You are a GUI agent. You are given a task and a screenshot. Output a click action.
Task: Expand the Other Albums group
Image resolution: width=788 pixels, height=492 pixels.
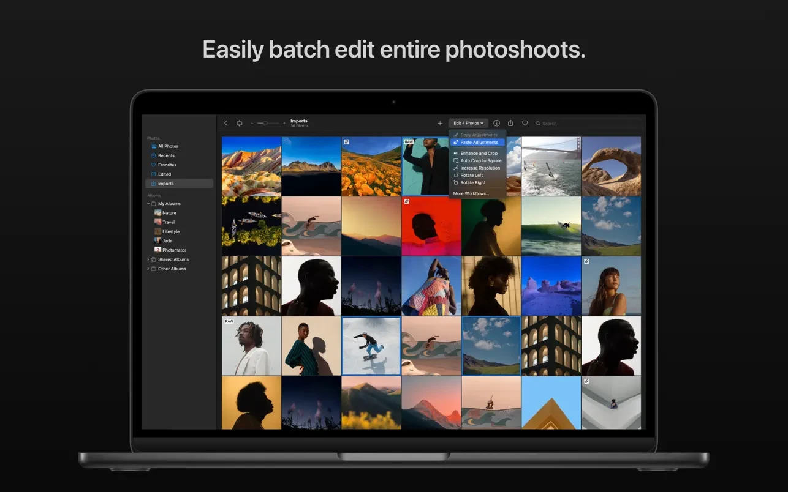[x=148, y=269]
